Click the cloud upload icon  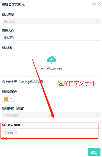(52, 60)
